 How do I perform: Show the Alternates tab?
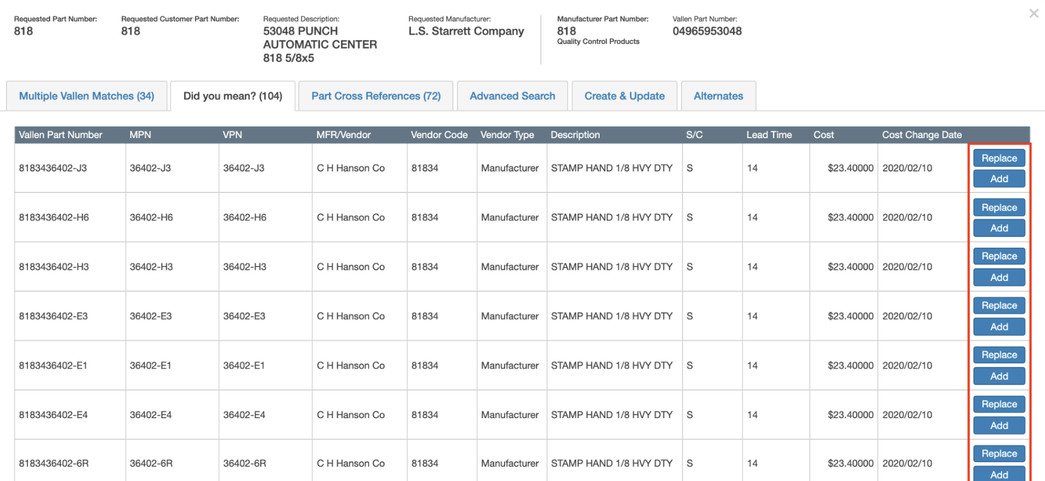coord(718,96)
